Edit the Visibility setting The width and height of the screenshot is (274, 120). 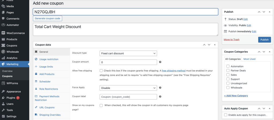point(249,25)
